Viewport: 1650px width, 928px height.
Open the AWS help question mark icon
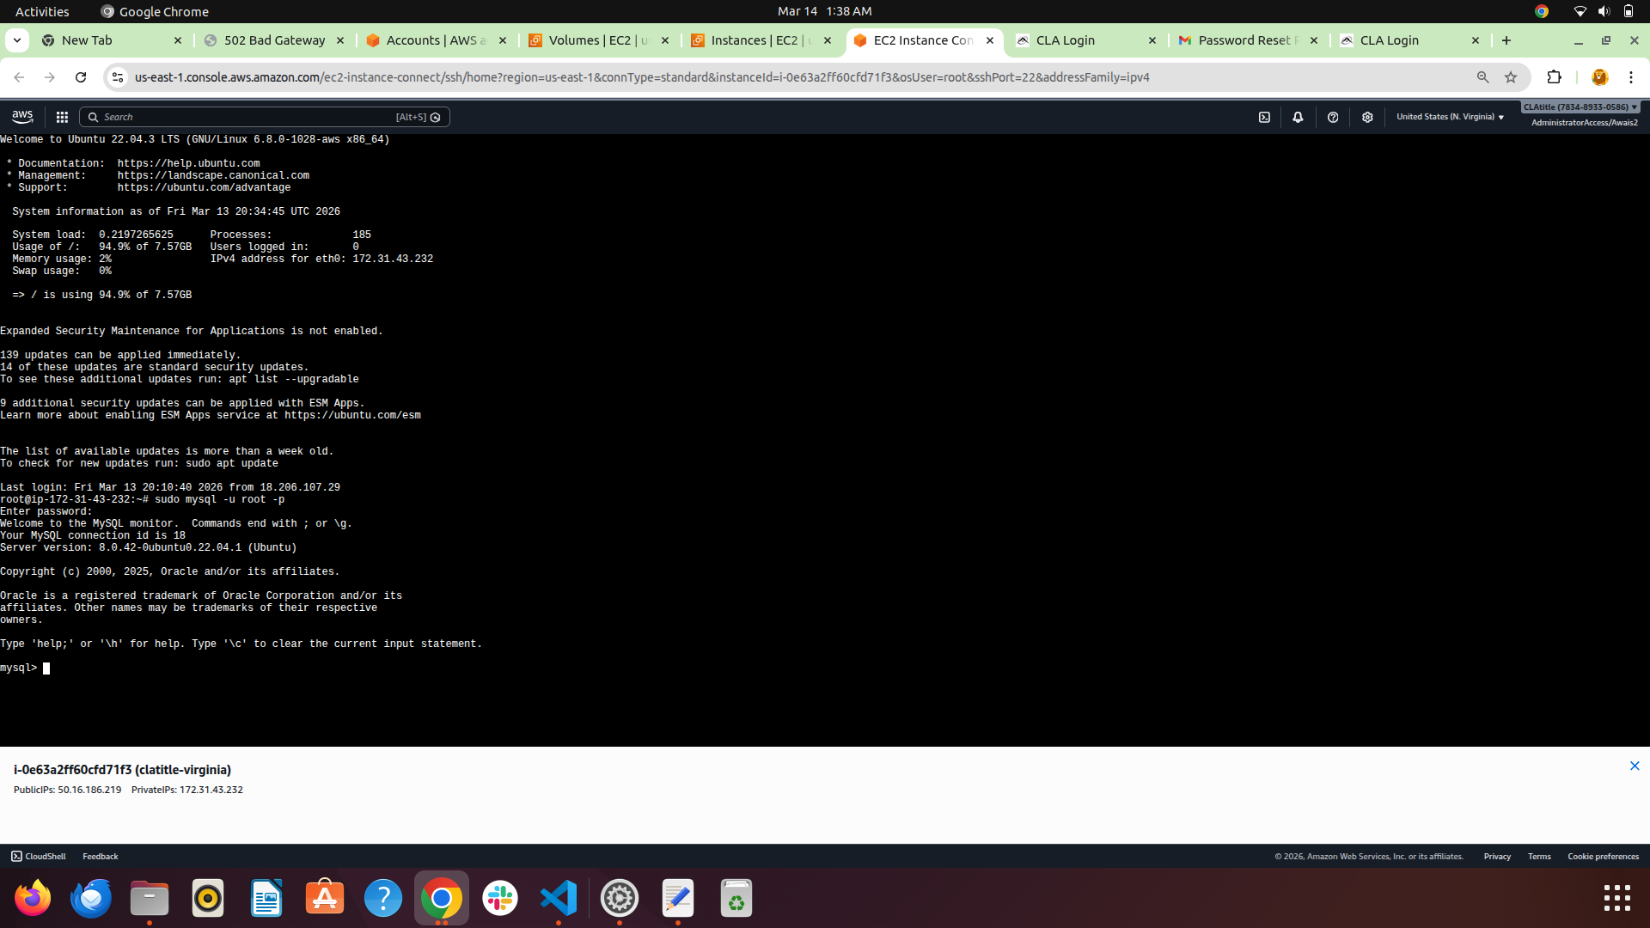click(1333, 117)
